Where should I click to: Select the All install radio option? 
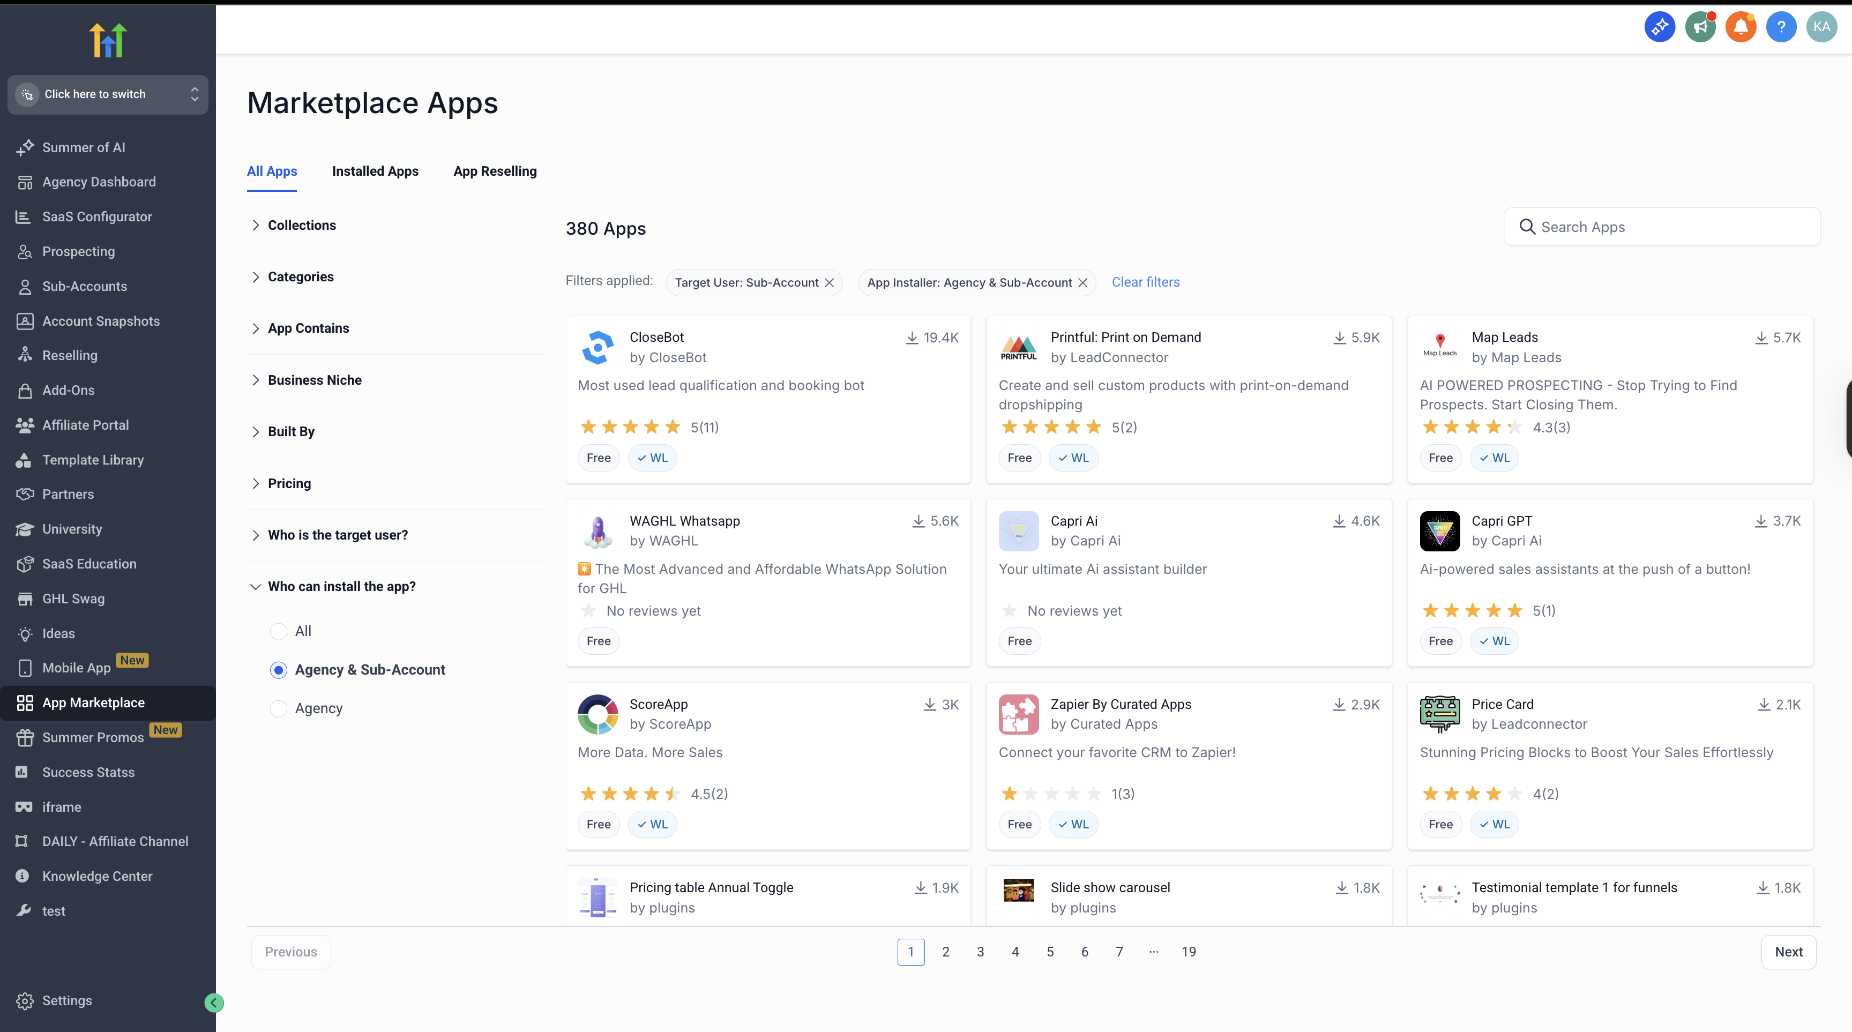278,631
